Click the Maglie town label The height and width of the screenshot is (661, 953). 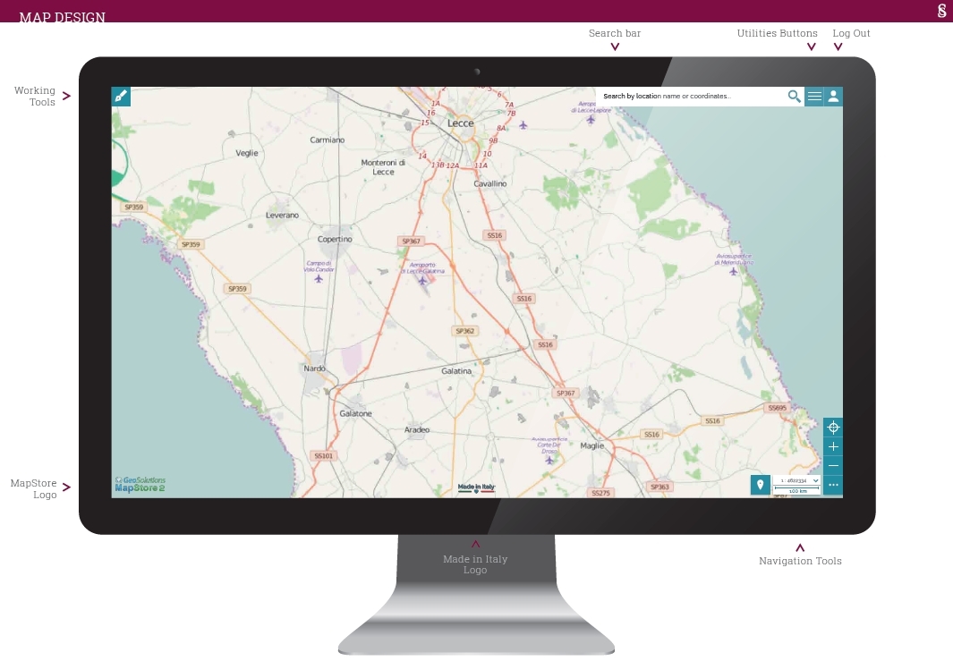pos(592,445)
